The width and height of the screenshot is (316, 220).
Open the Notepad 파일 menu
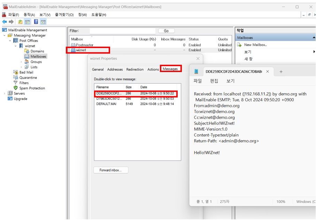198,81
